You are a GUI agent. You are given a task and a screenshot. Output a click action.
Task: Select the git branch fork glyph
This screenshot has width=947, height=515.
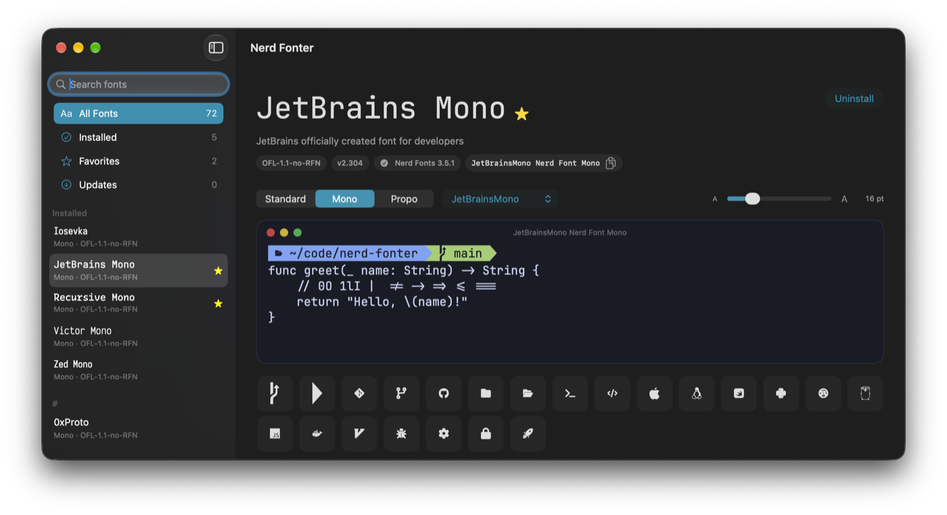[x=401, y=393]
